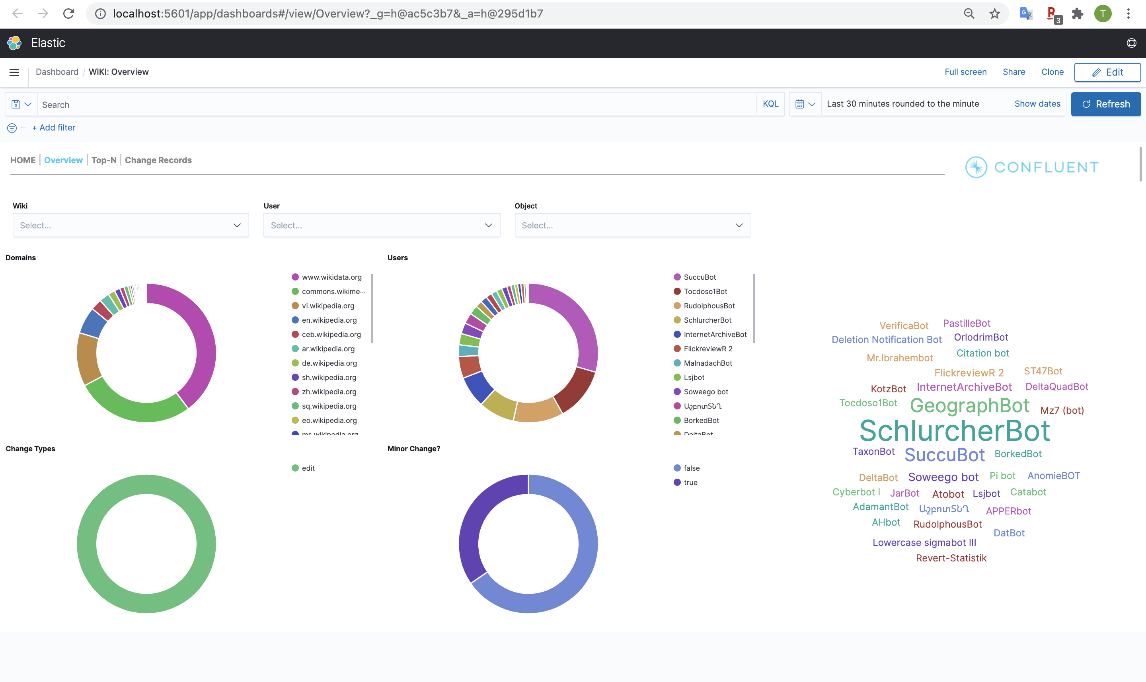Viewport: 1146px width, 682px height.
Task: Open the help menu icon
Action: click(1131, 43)
